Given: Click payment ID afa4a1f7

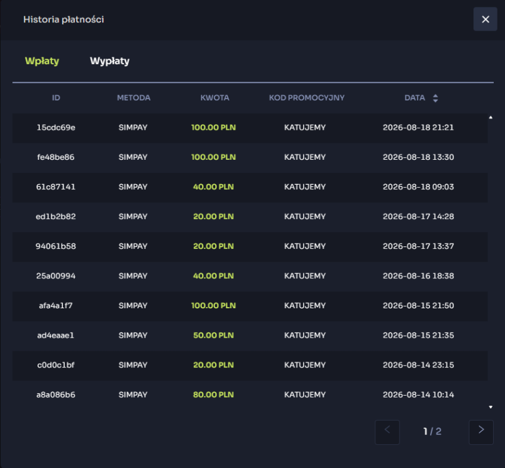Looking at the screenshot, I should pos(55,306).
